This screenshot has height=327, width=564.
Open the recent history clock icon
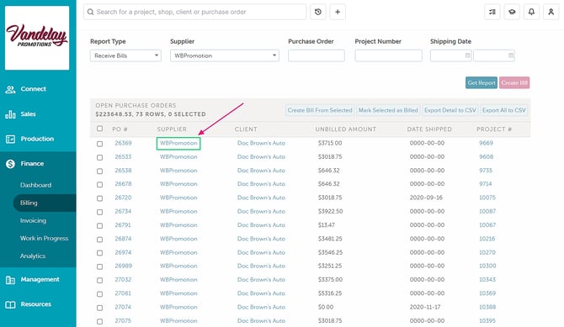(x=318, y=12)
